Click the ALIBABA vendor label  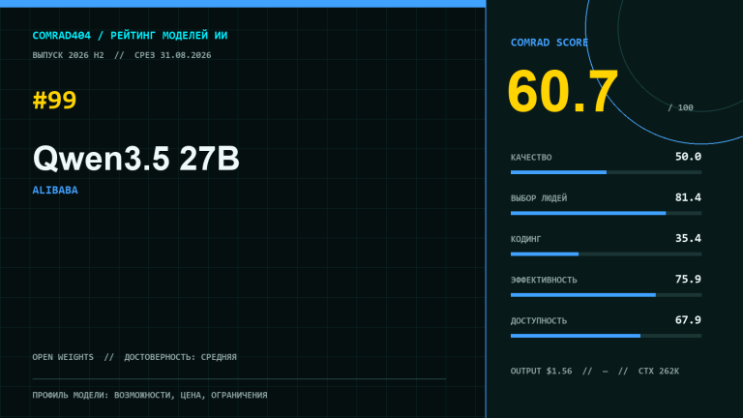55,190
